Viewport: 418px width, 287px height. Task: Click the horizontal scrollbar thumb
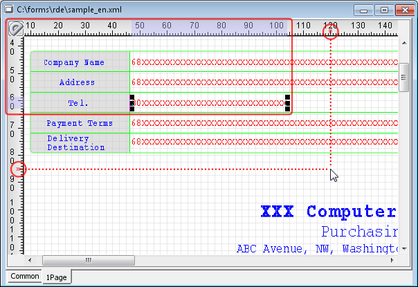pos(89,260)
